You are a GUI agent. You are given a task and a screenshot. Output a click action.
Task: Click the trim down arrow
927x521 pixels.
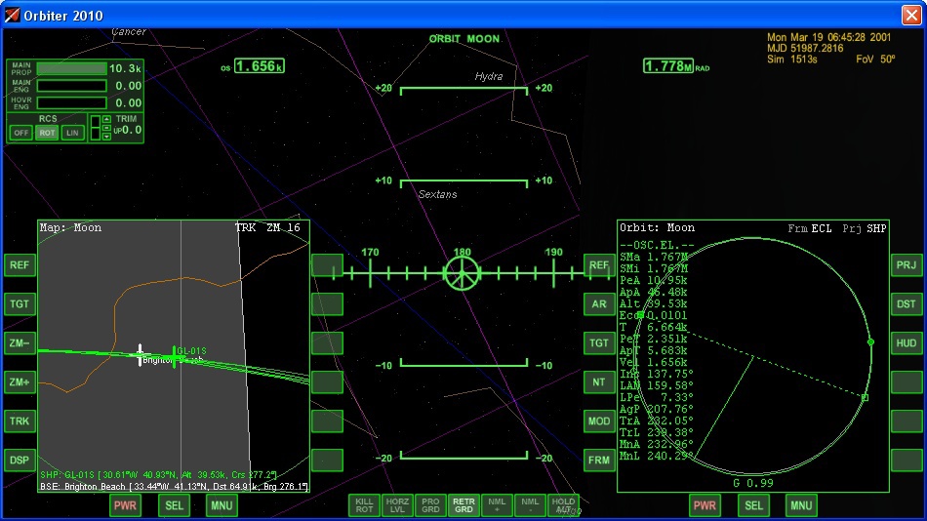pos(106,137)
